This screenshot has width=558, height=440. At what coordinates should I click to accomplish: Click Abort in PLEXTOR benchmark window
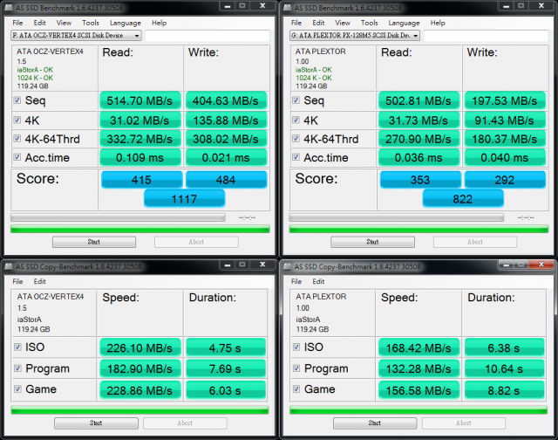point(475,242)
